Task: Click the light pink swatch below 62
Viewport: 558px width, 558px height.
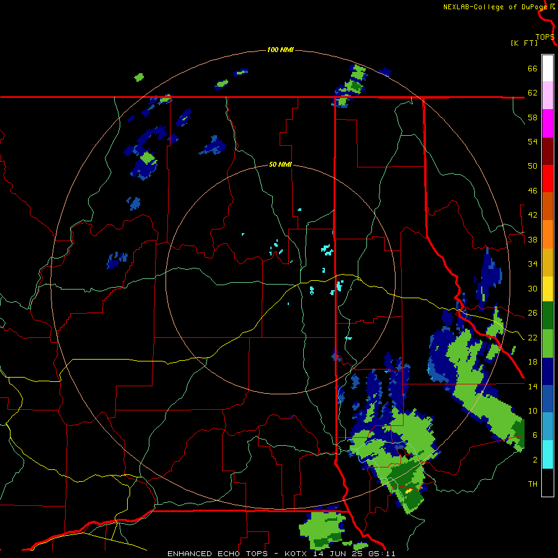Action: (547, 95)
